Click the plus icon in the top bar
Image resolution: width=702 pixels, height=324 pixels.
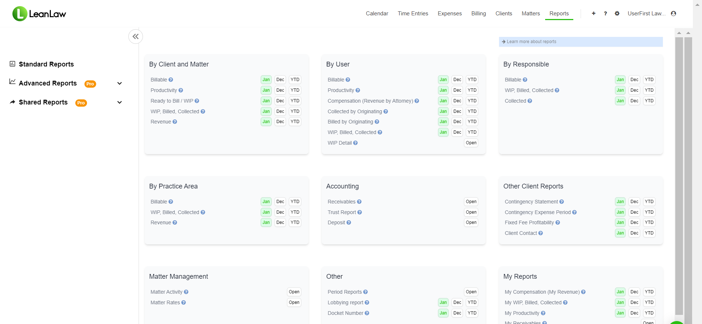point(593,14)
